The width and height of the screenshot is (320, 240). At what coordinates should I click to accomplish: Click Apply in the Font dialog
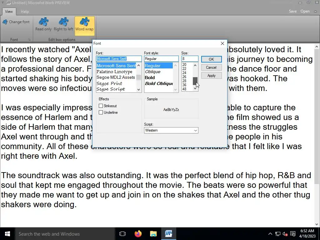(x=212, y=76)
